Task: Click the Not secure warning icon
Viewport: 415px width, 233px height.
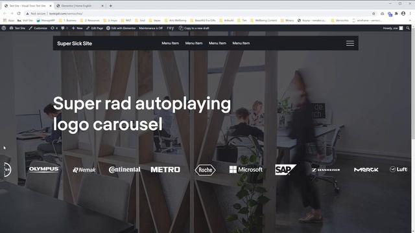Action: pos(27,14)
